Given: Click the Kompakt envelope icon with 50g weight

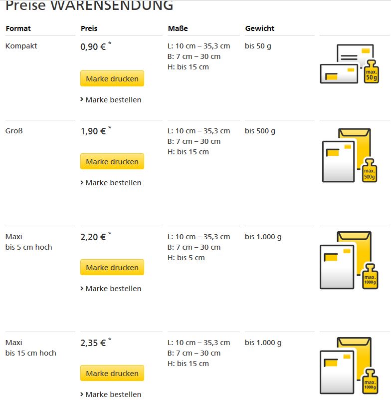Looking at the screenshot, I should point(349,63).
